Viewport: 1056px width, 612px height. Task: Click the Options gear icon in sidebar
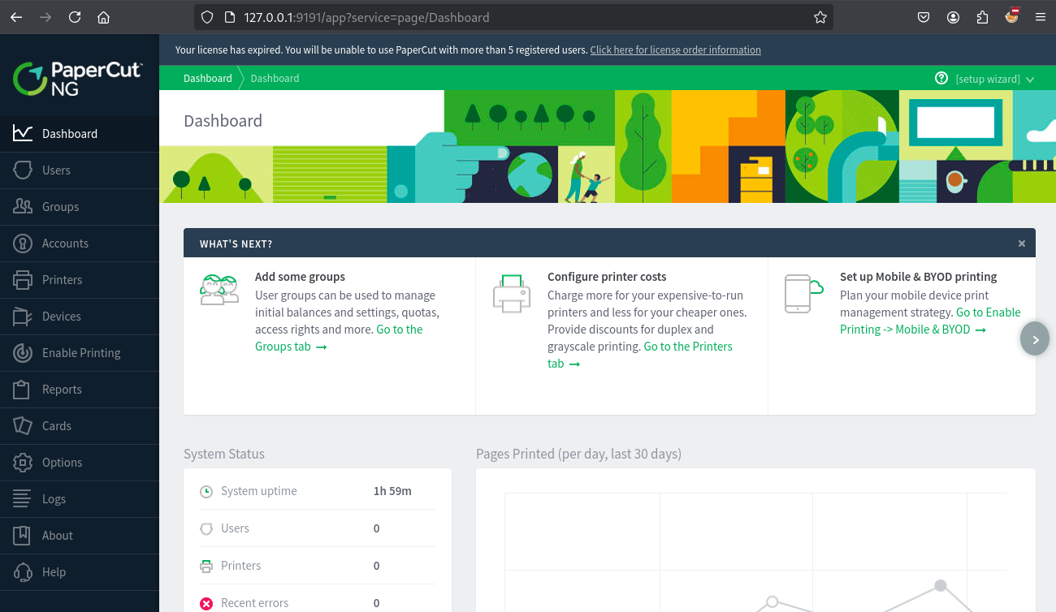point(23,462)
